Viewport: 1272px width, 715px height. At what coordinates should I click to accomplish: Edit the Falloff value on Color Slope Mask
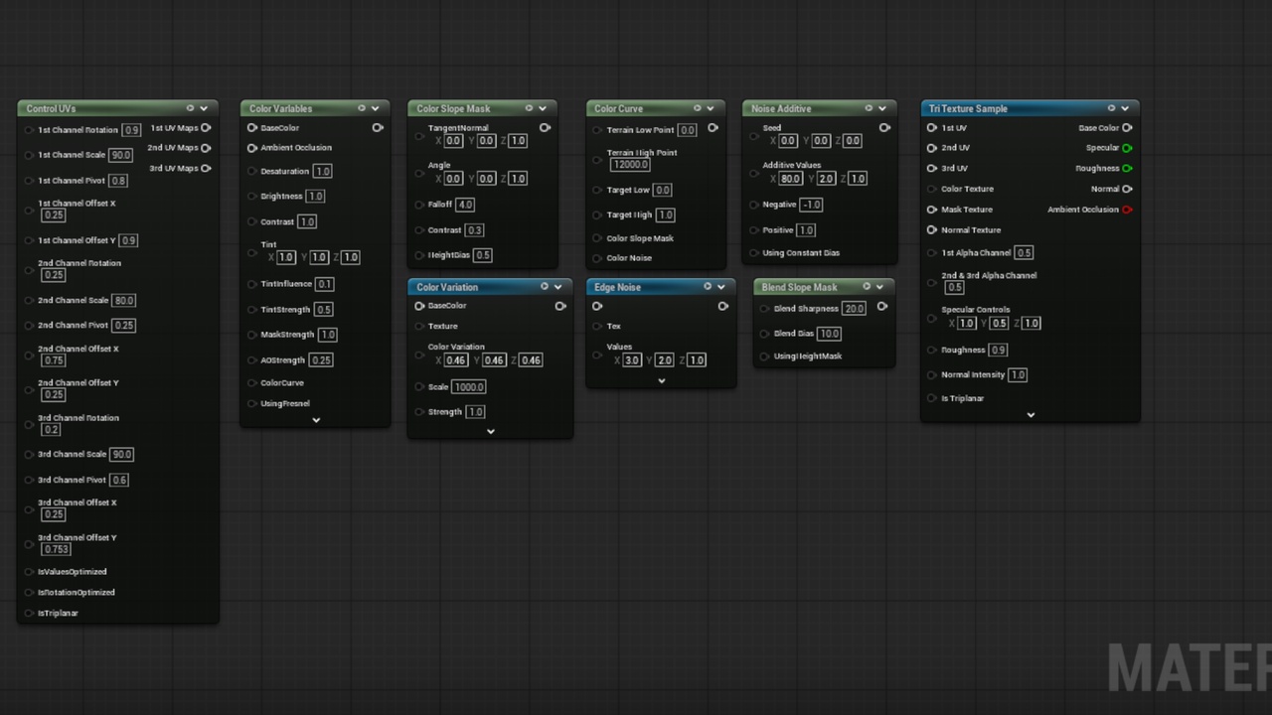[465, 205]
